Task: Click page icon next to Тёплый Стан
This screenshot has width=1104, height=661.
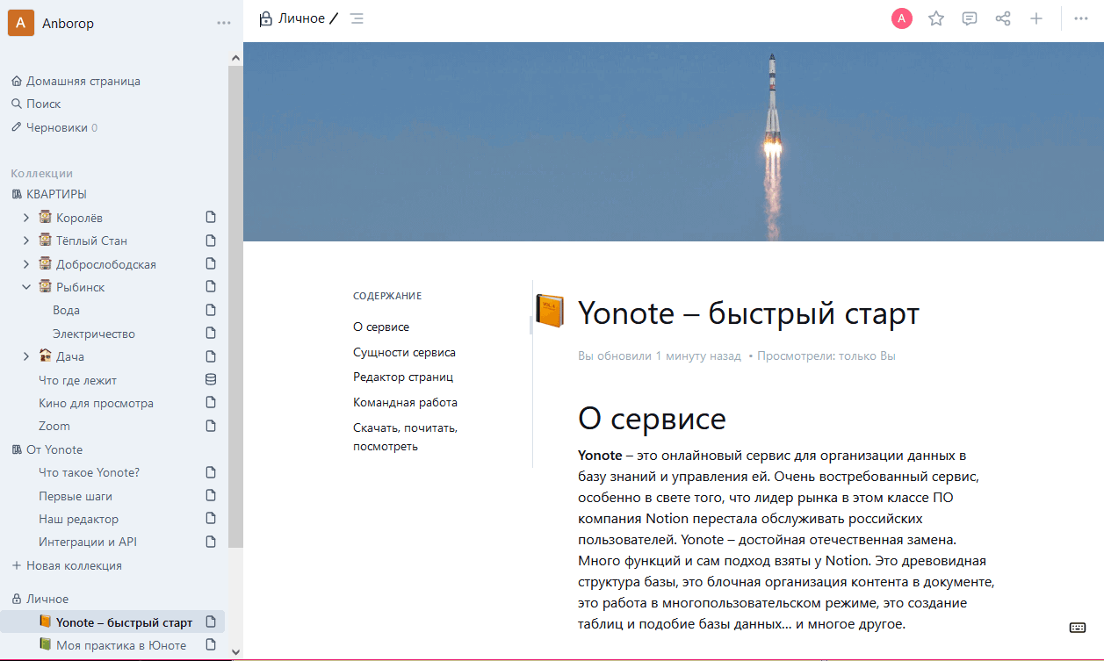Action: point(211,241)
